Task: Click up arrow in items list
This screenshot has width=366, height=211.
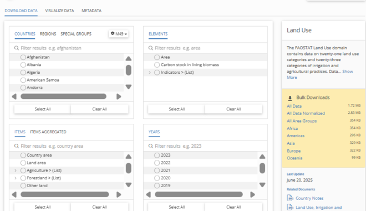Action: 129,157
